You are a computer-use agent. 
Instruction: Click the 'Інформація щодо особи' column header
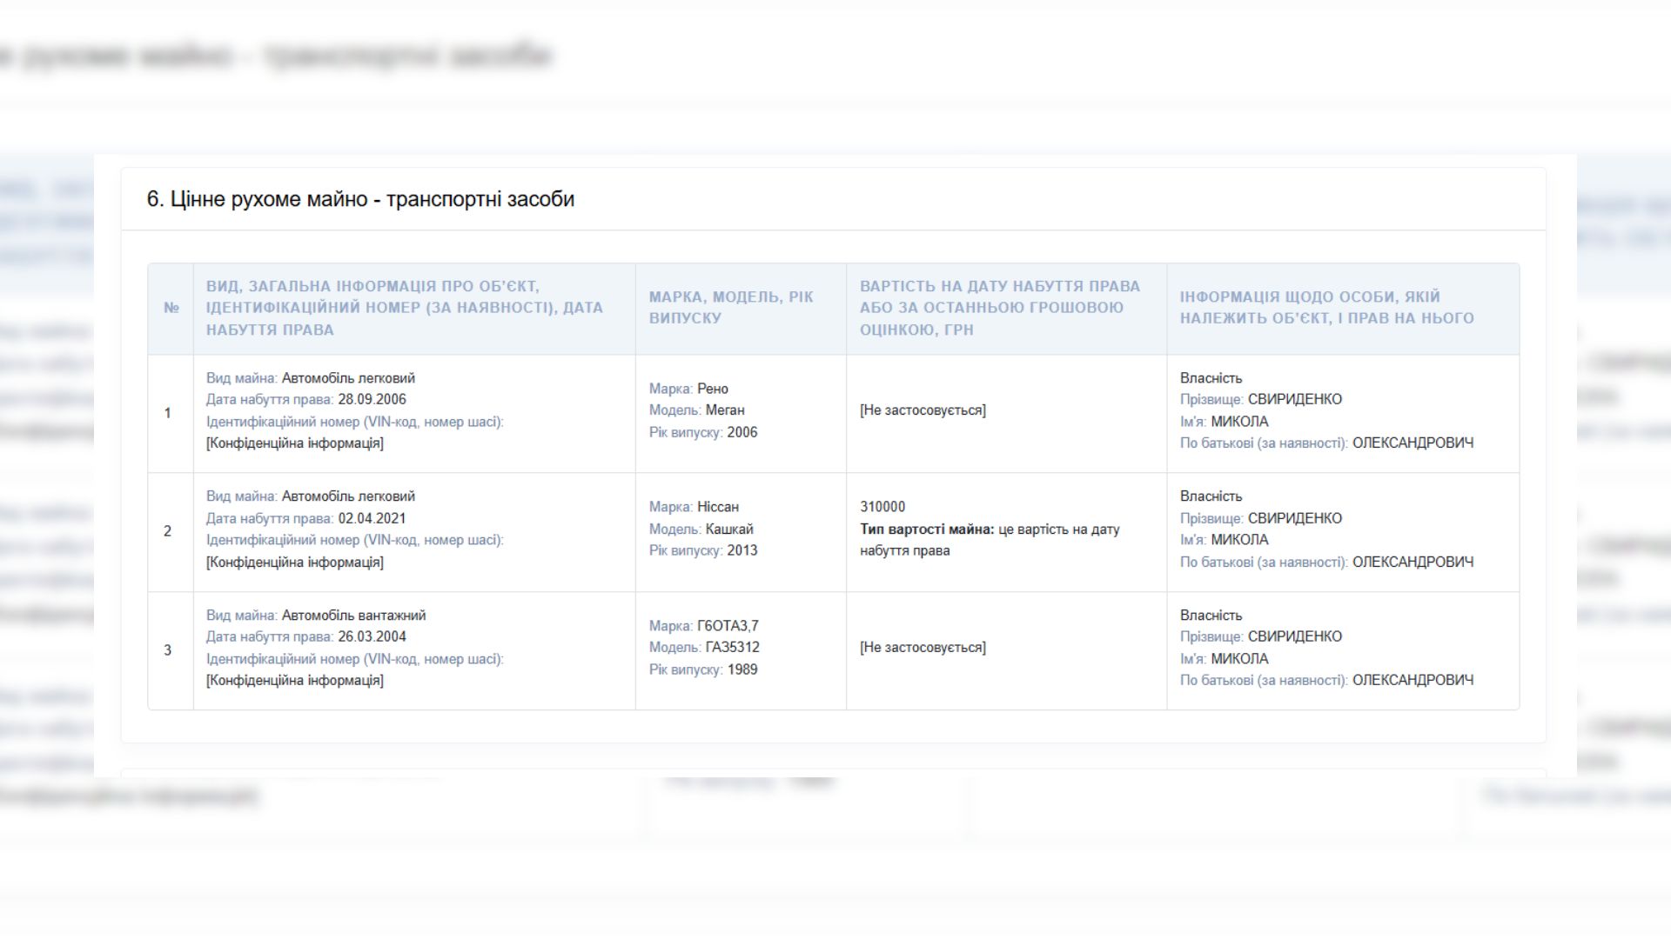point(1326,308)
